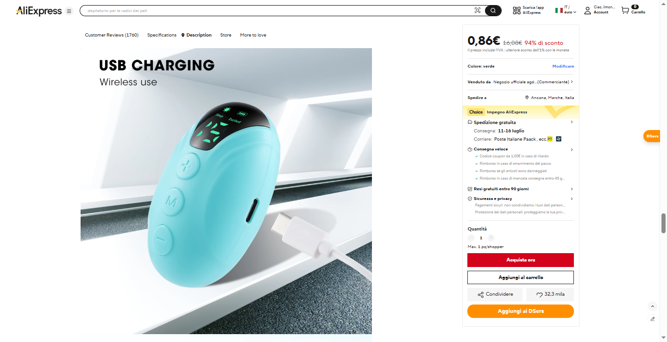Screen dimensions: 667x342
Task: Expand Resi gratuiti entro 90 giorni
Action: [521, 189]
